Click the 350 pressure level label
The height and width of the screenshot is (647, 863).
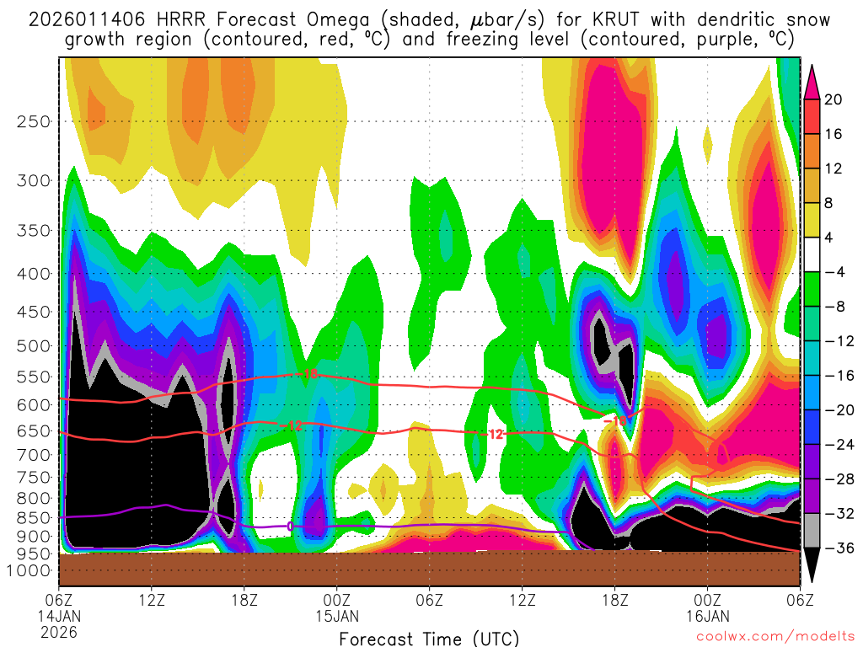(x=34, y=230)
